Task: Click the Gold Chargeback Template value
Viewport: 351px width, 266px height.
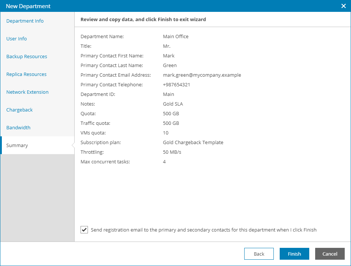Action: click(193, 143)
